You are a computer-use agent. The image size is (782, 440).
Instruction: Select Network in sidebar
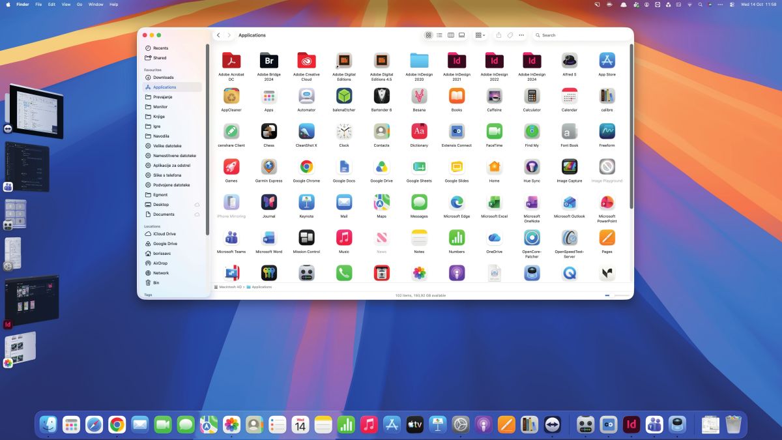pos(173,273)
